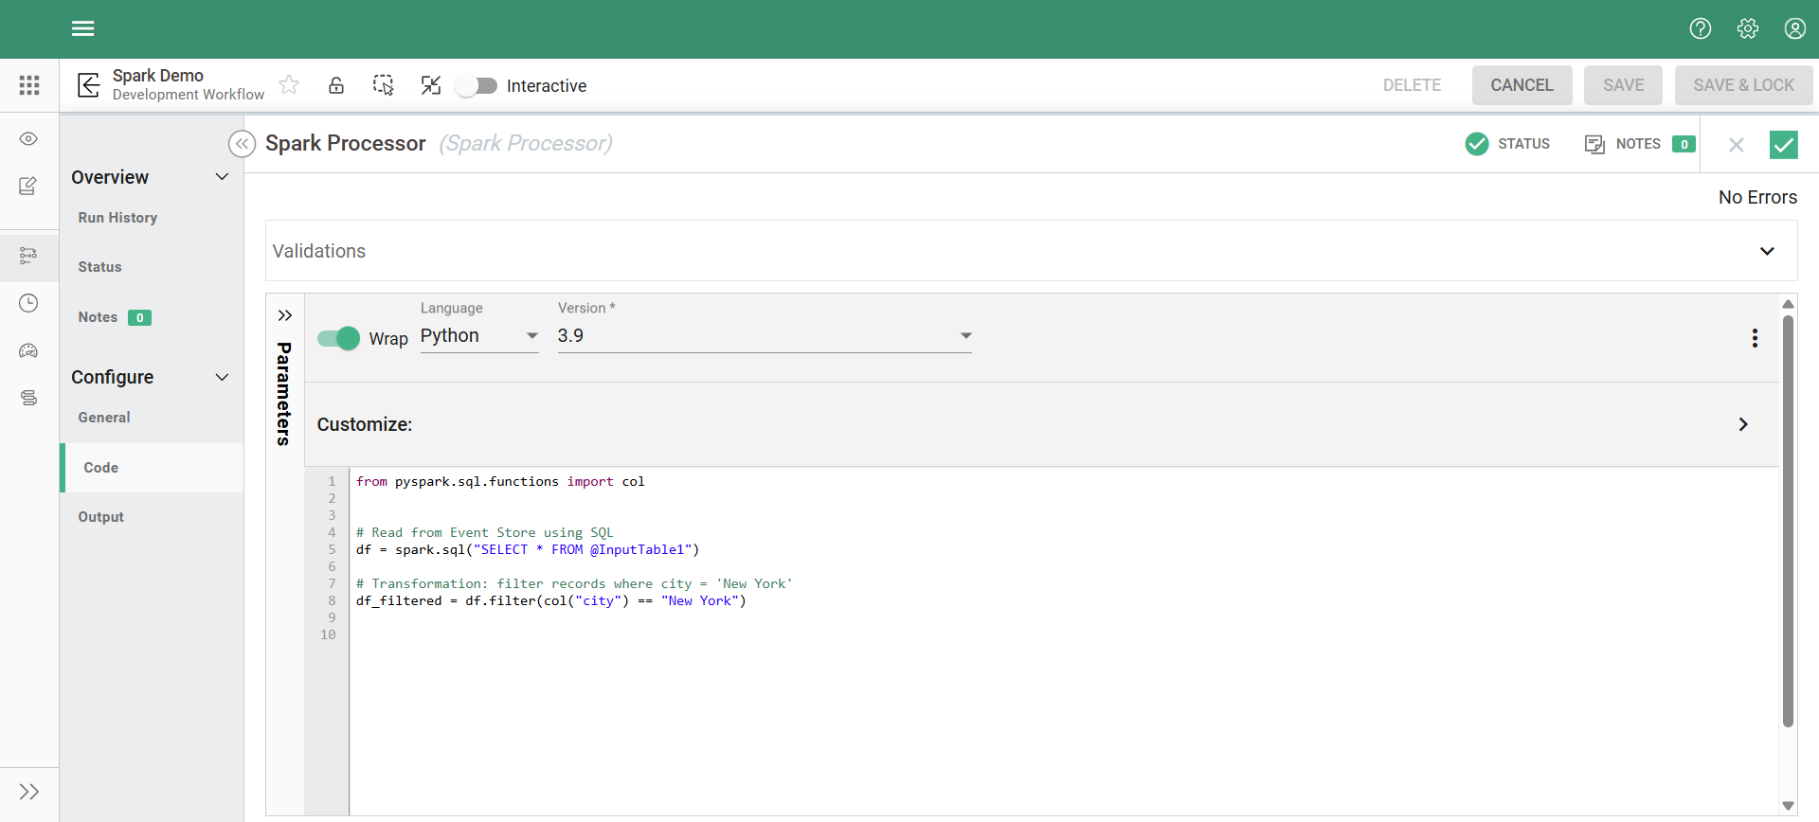Click the code editor vertical scrollbar

(1788, 521)
